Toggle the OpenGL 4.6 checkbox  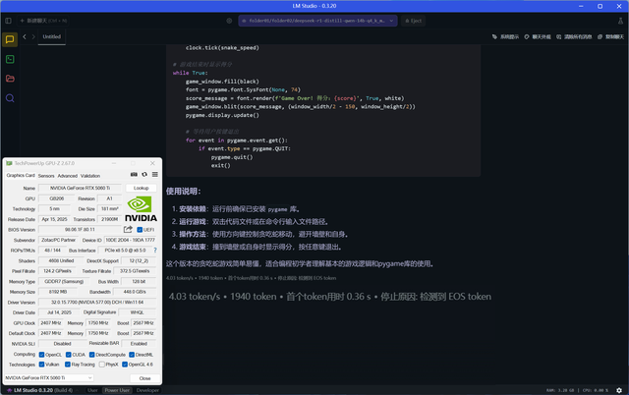125,365
